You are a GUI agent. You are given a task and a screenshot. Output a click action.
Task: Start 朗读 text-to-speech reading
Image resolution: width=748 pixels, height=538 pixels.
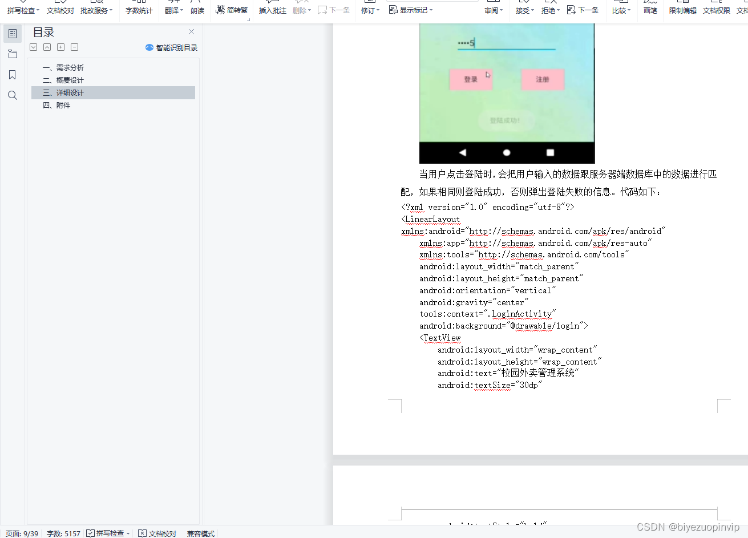point(197,10)
